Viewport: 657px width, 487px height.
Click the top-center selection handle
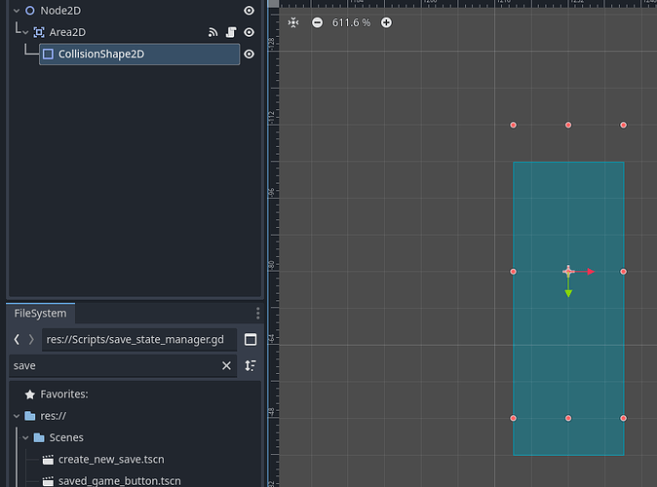(568, 125)
